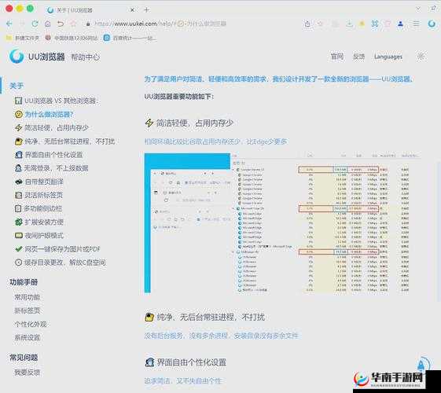
Task: Click the memory comparison screenshot image
Action: click(x=282, y=223)
